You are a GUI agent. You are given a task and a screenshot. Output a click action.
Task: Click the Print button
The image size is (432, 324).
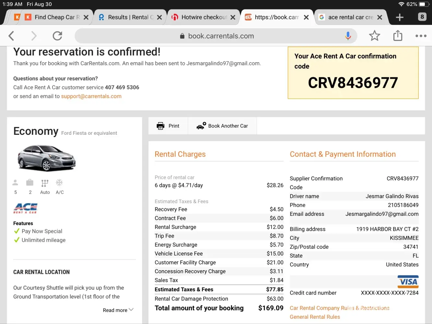(168, 126)
